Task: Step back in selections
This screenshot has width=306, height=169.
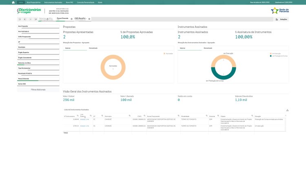Action: pos(25,19)
